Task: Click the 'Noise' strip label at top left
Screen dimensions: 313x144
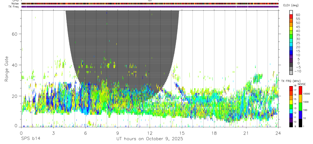Action: 16,4
